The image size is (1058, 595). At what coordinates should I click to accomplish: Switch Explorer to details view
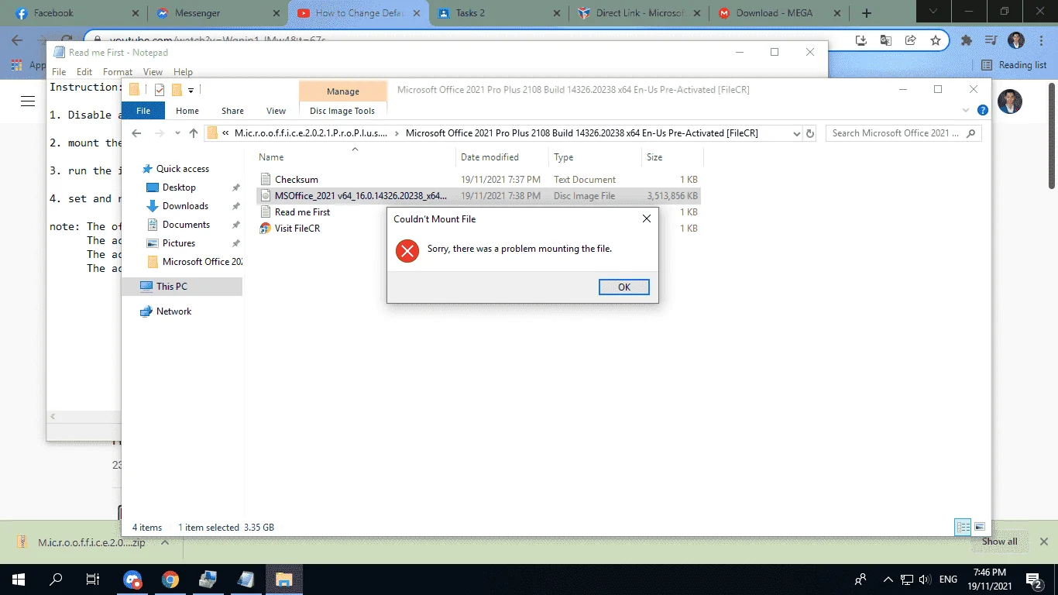pyautogui.click(x=963, y=528)
